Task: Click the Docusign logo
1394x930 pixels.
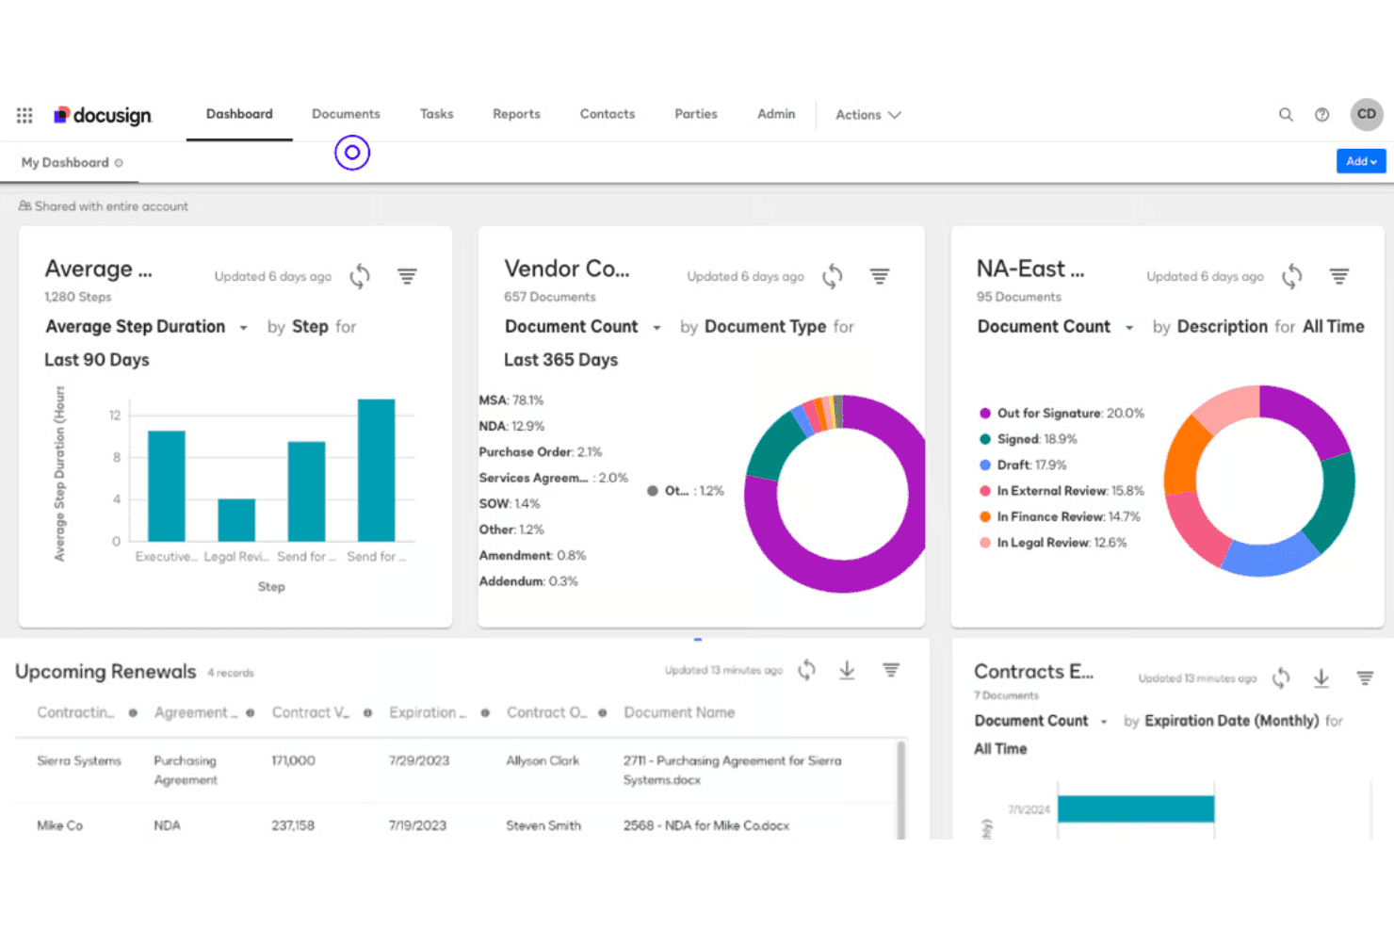Action: [x=103, y=115]
